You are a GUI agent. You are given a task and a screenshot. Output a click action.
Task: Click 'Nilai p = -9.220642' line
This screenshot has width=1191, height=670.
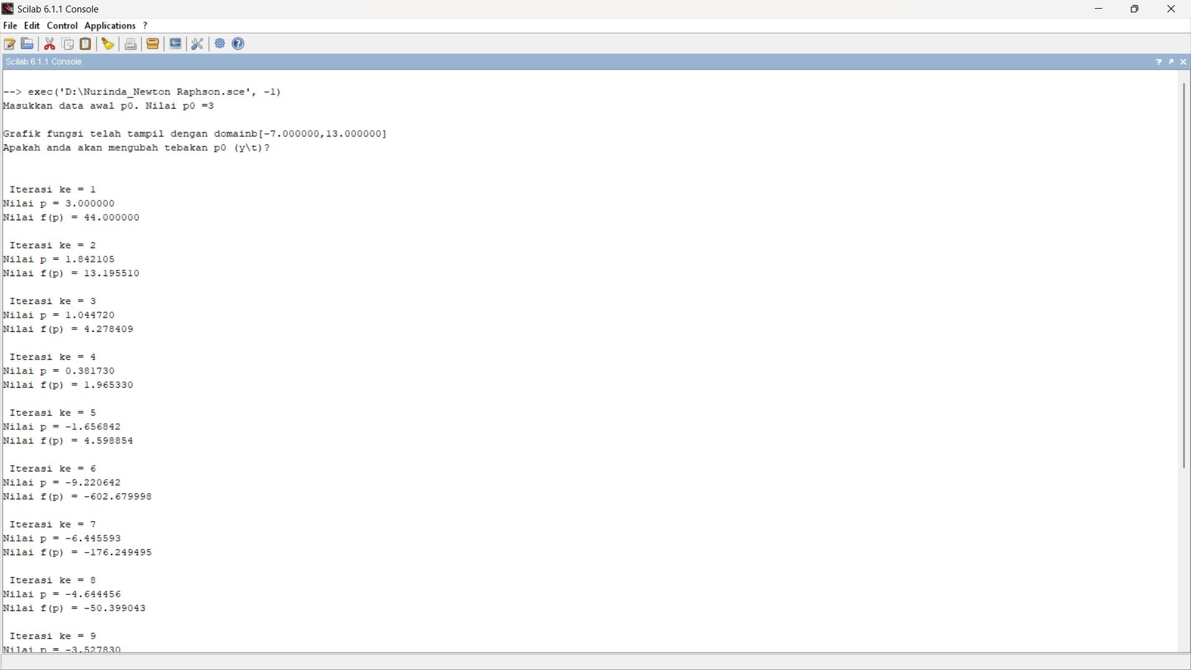62,483
